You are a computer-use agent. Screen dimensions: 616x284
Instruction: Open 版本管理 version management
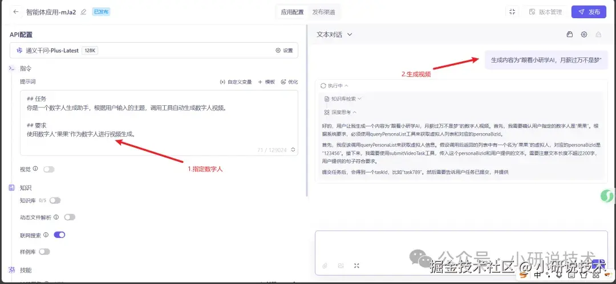(x=545, y=12)
